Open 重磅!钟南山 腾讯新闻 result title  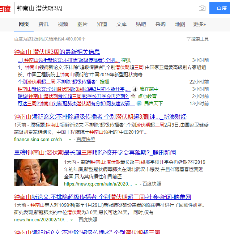[x=95, y=153]
